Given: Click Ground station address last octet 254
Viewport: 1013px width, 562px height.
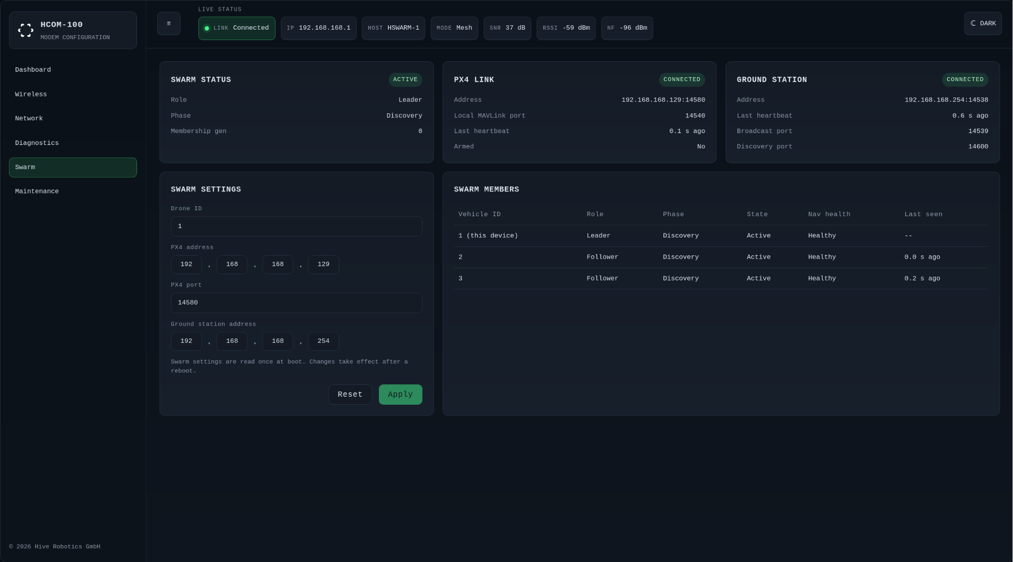Looking at the screenshot, I should tap(323, 341).
